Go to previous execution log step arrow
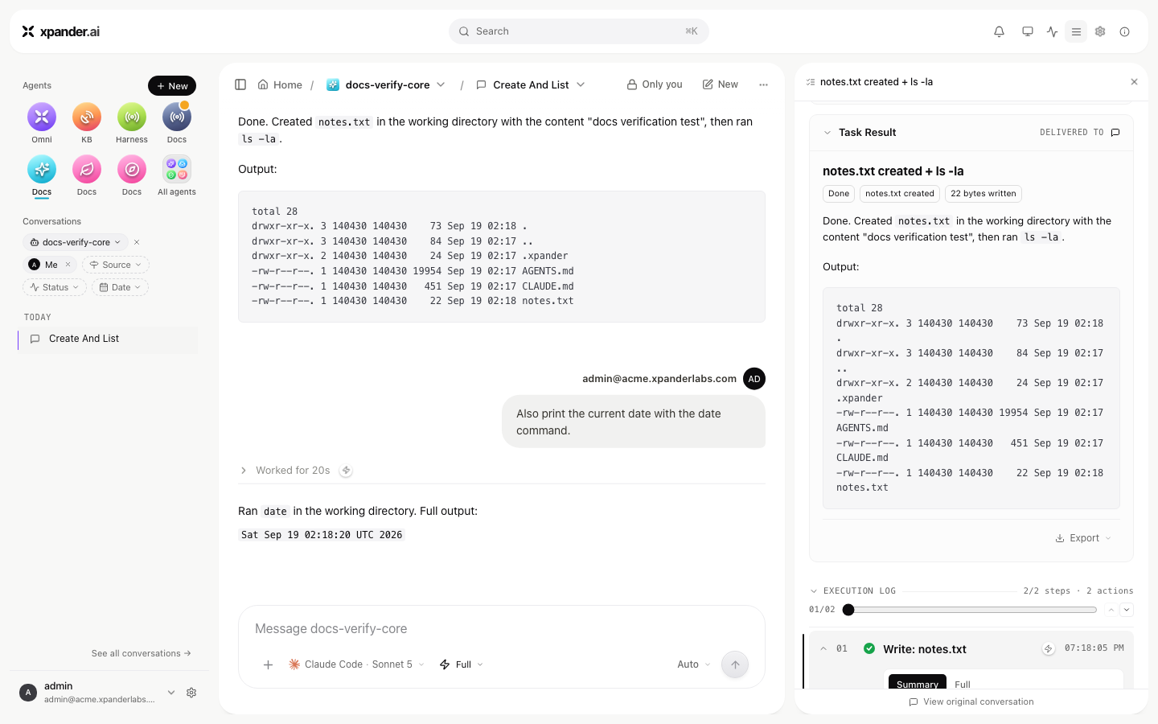The width and height of the screenshot is (1158, 724). click(1111, 610)
